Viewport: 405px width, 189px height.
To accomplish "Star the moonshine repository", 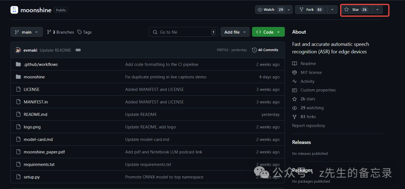I will click(357, 9).
